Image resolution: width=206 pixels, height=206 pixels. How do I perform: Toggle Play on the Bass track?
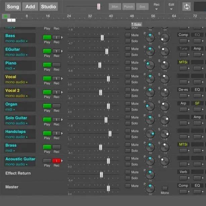47,38
